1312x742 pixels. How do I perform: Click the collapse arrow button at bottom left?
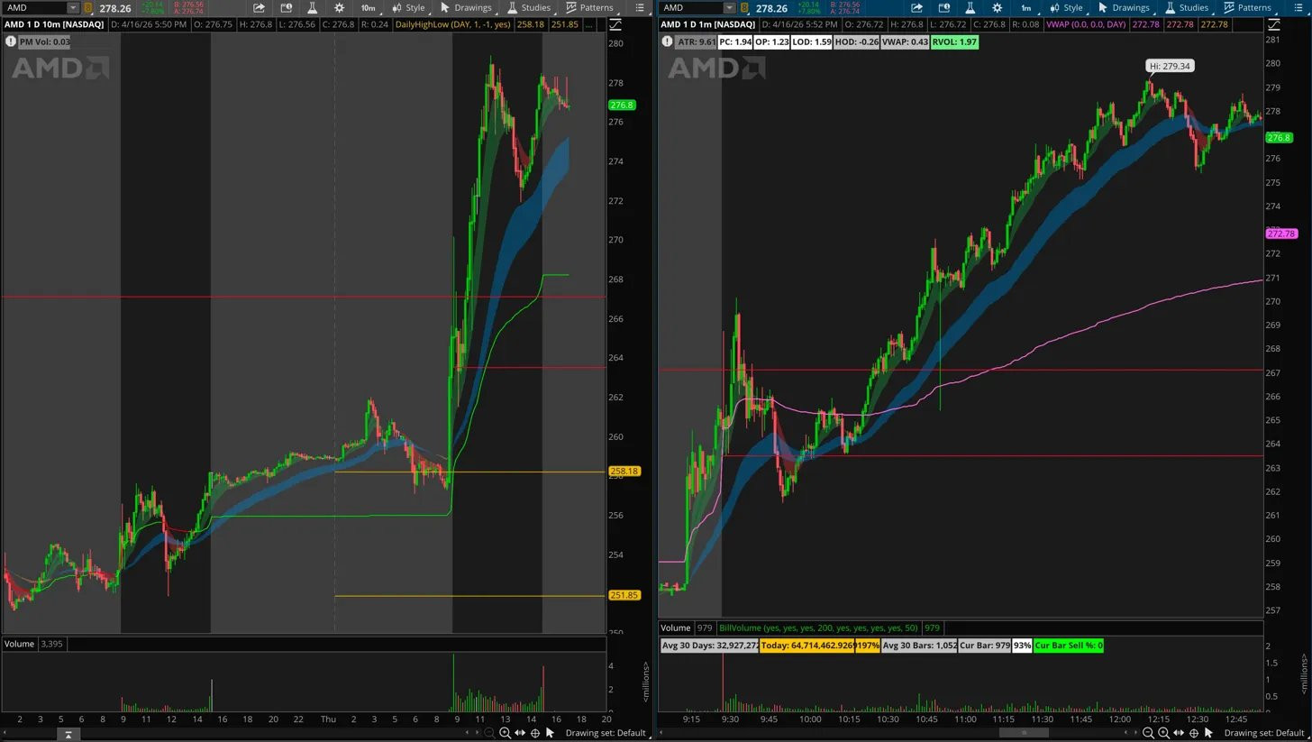point(68,735)
